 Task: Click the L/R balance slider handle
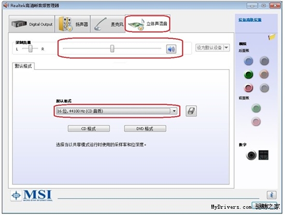31,49
